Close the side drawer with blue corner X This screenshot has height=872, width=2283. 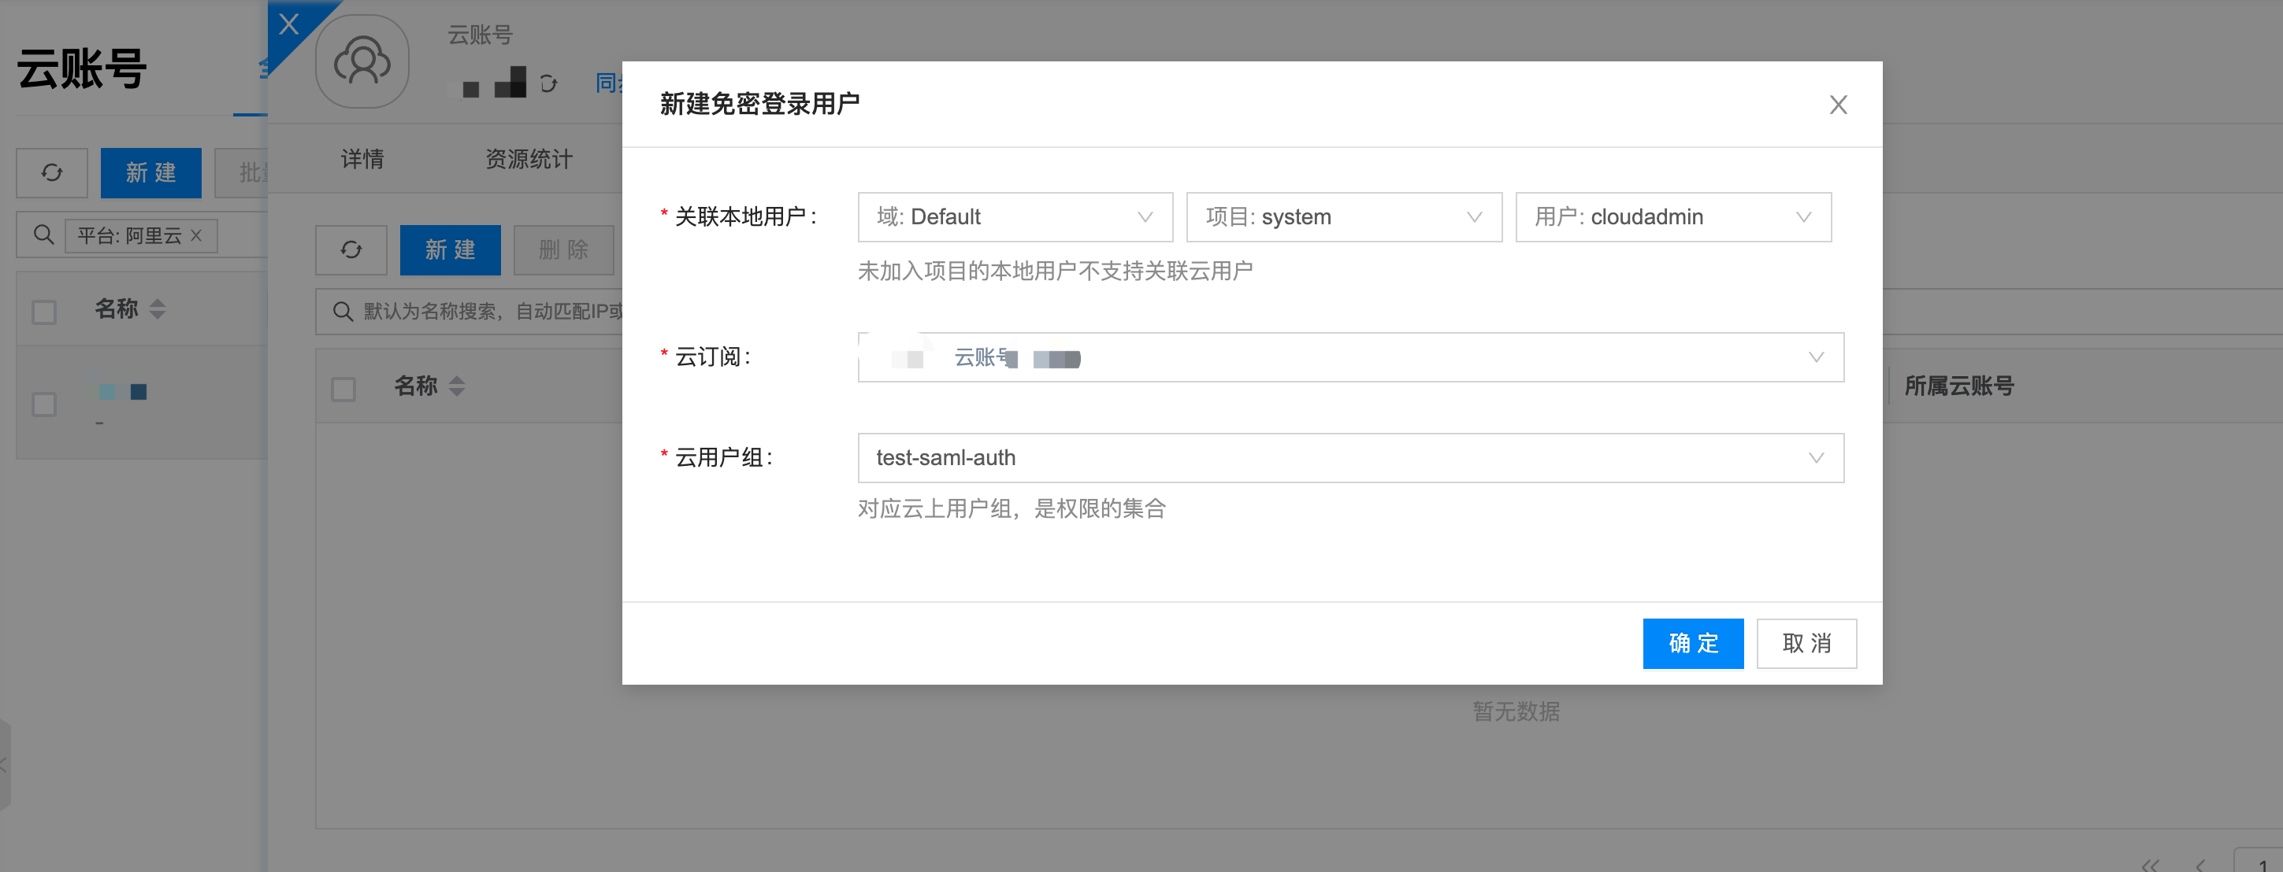tap(288, 24)
